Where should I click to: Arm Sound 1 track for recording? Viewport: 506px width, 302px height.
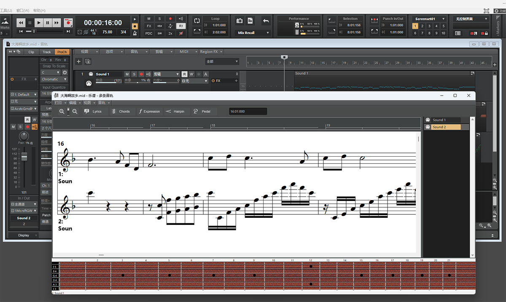[x=141, y=74]
